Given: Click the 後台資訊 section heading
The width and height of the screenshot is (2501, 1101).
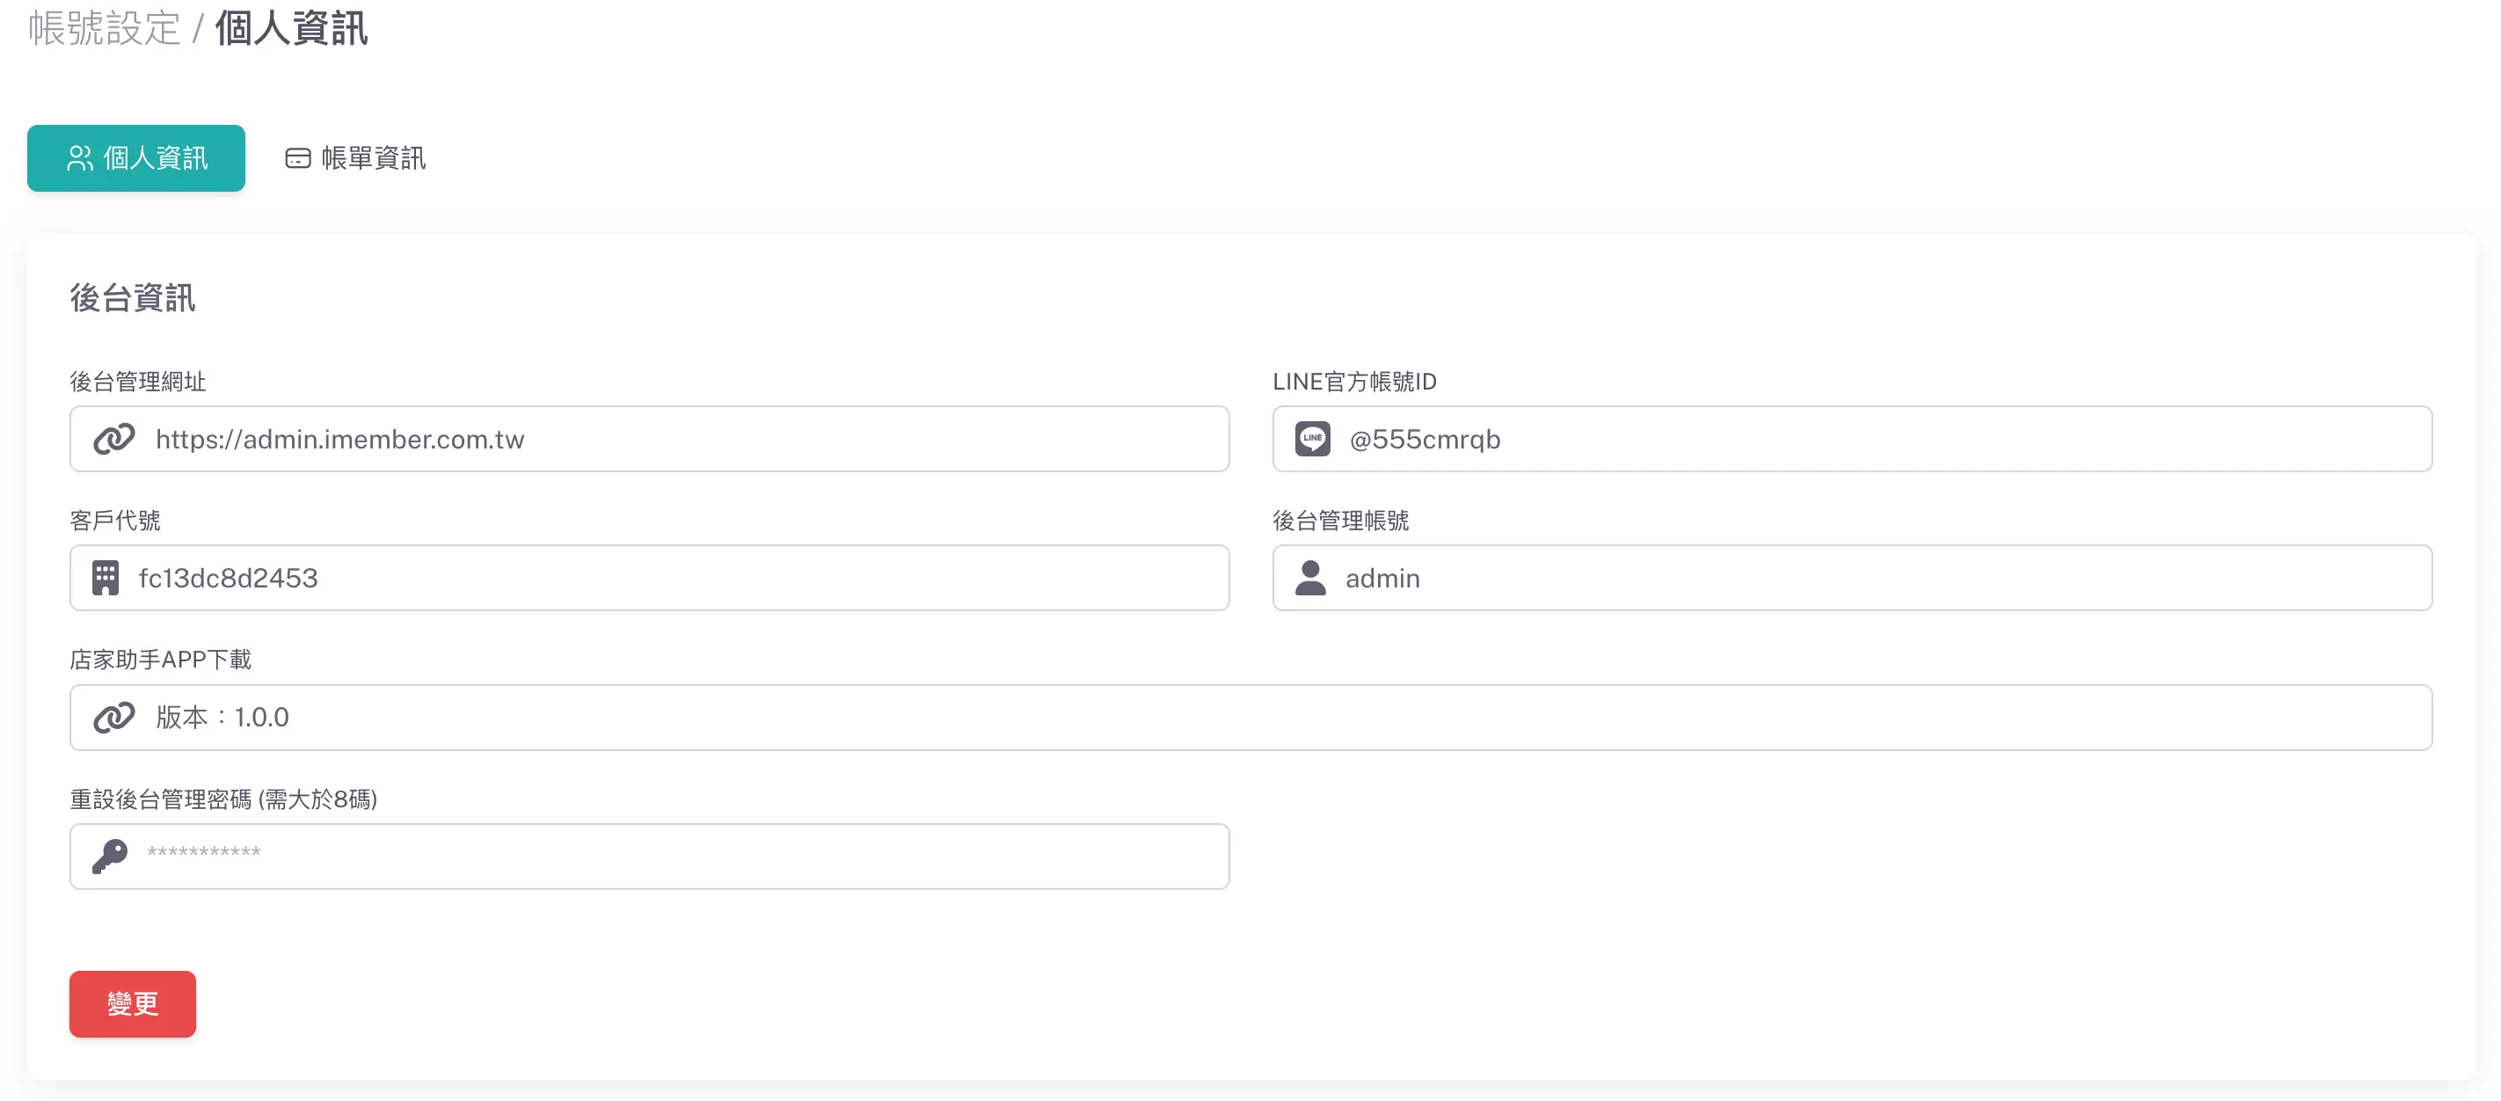Looking at the screenshot, I should tap(132, 298).
